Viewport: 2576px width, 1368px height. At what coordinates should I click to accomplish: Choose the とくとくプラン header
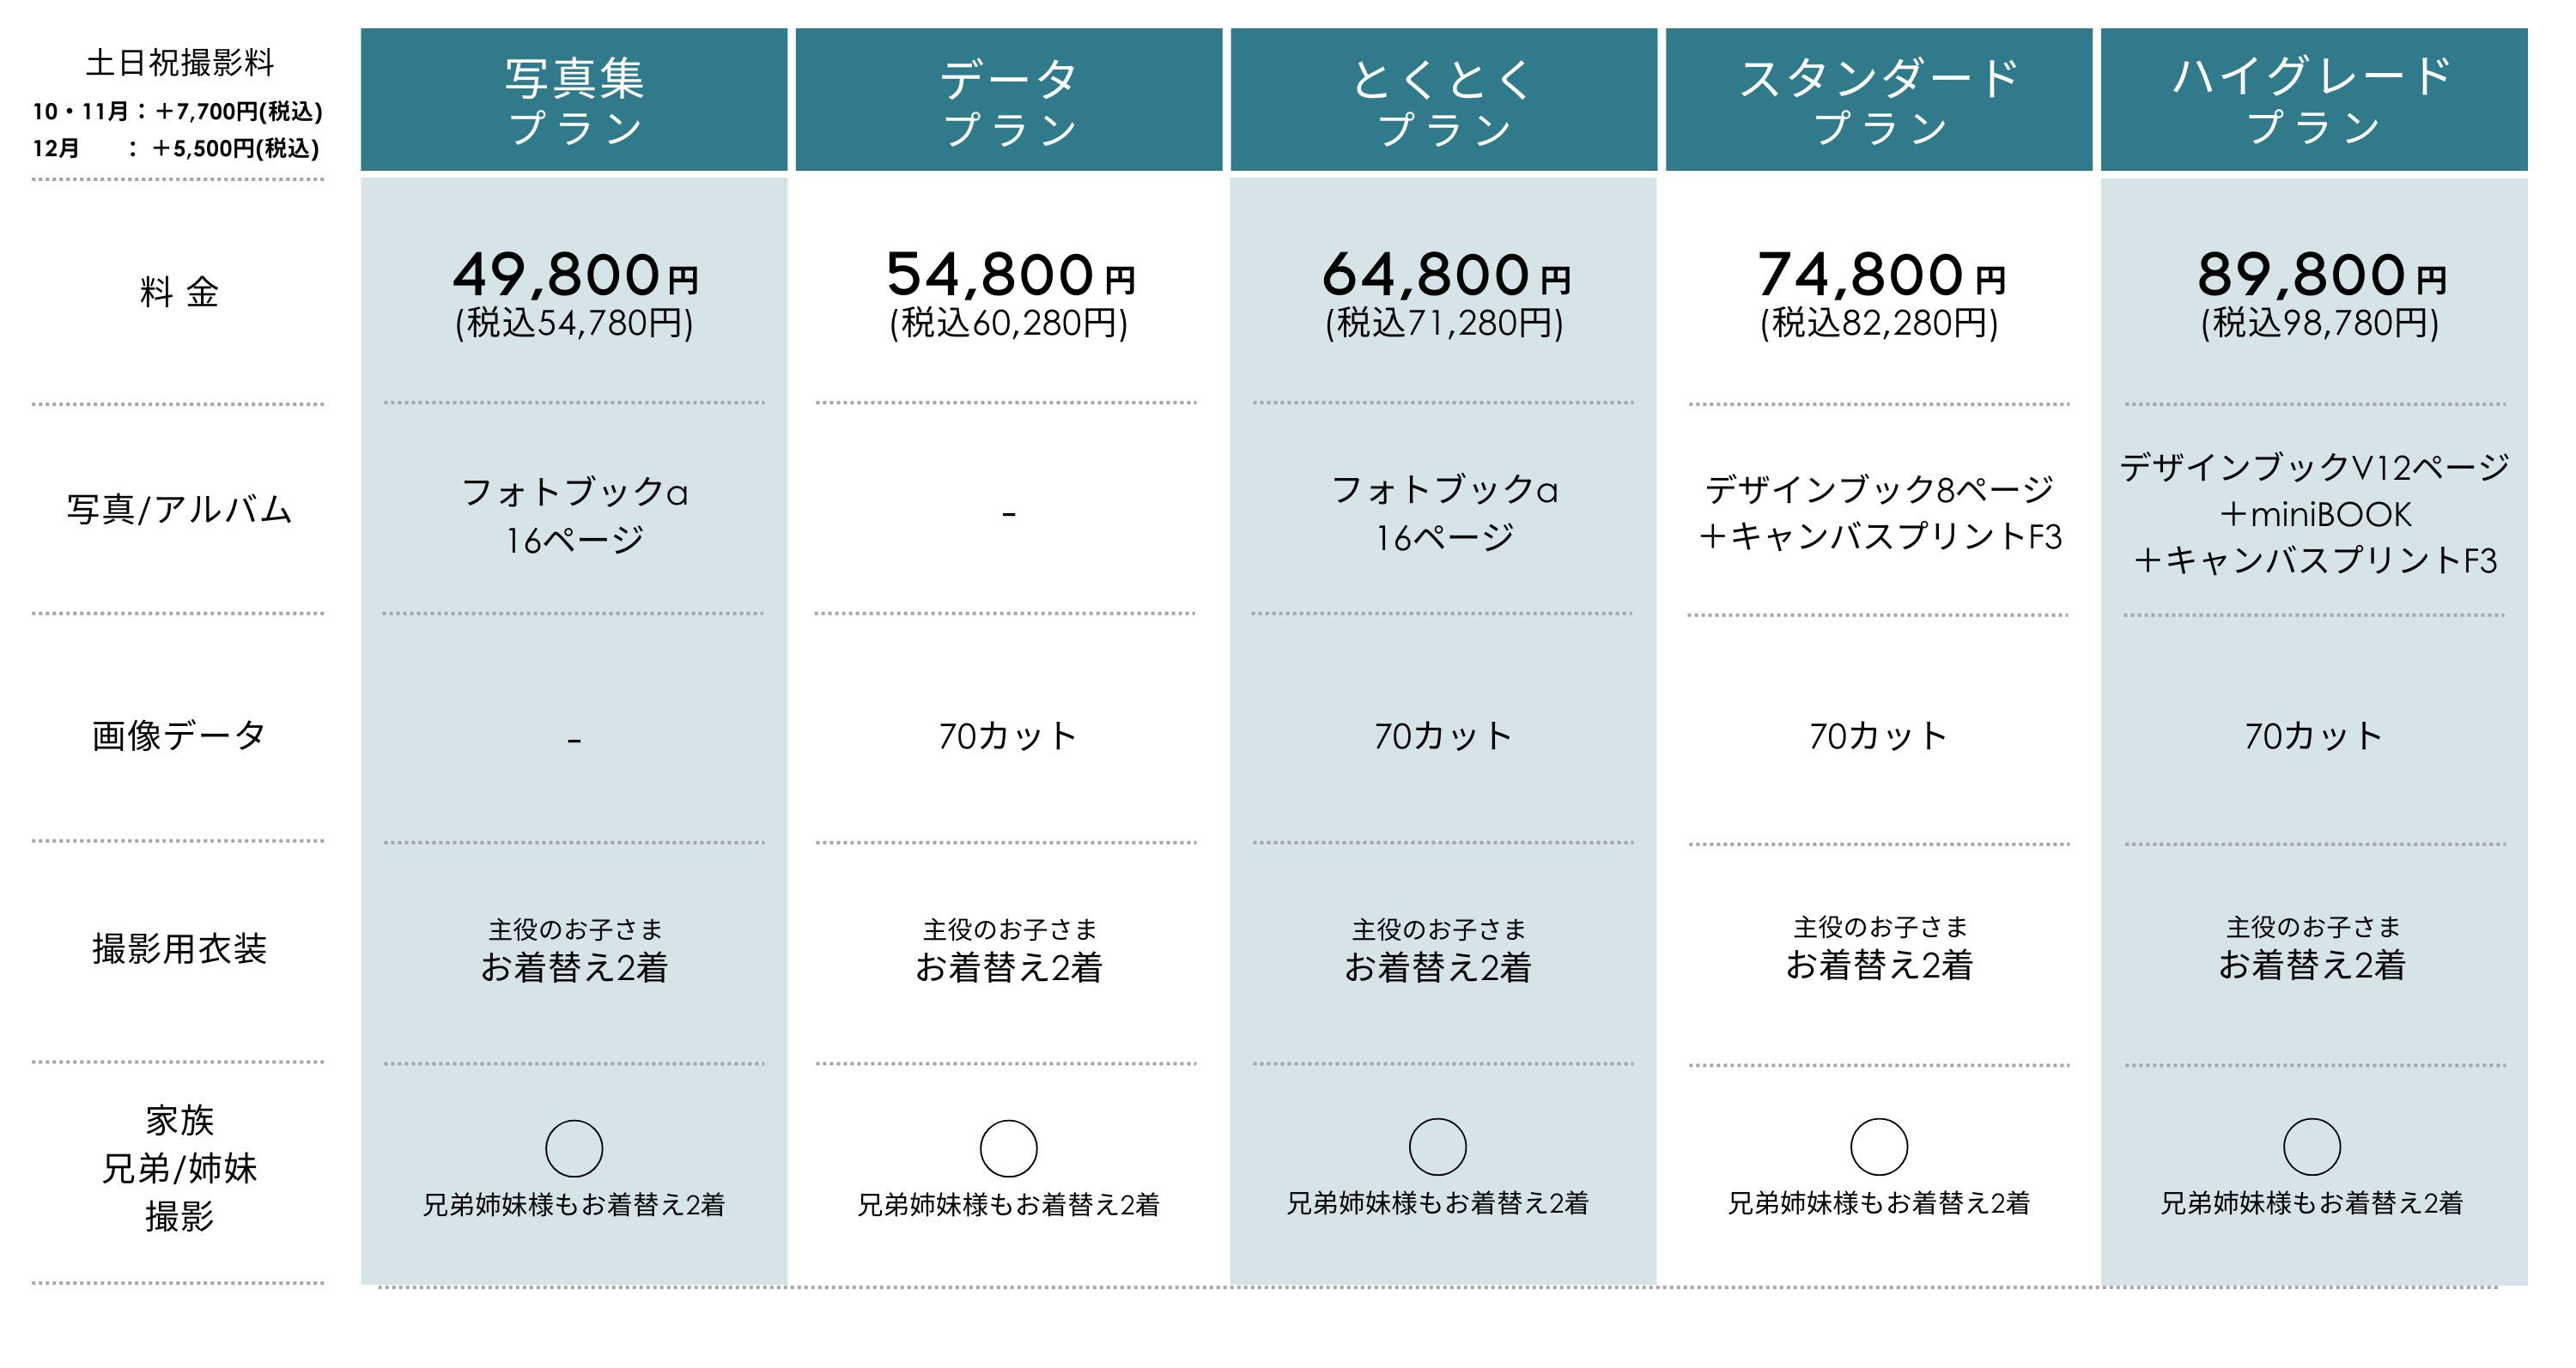1443,100
